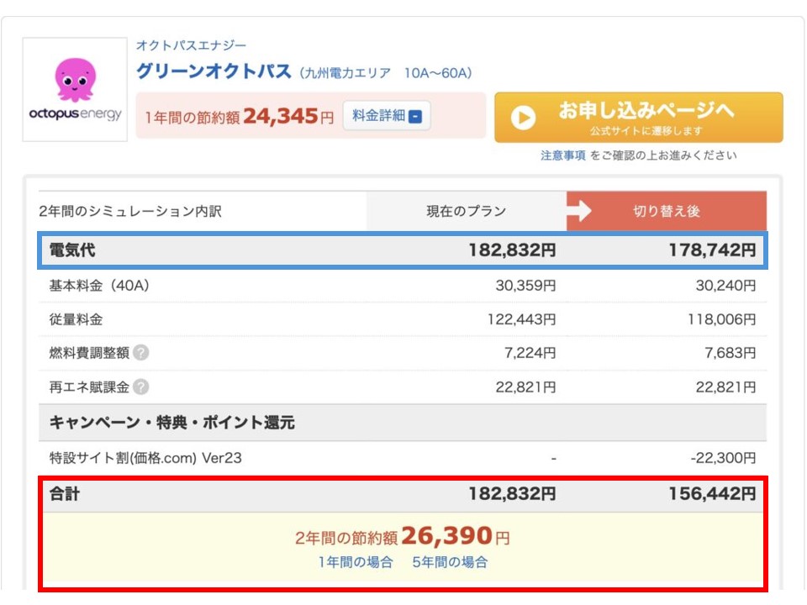Click the (九州電力エリア 10A〜60A) plan note
This screenshot has width=807, height=605.
[x=386, y=73]
